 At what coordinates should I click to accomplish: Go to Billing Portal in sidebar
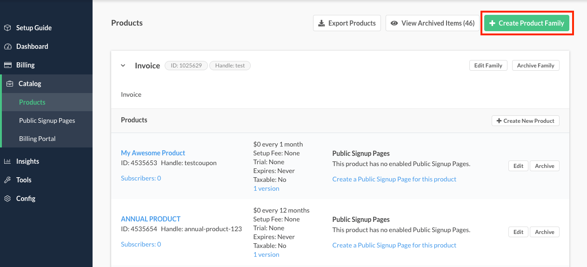coord(37,139)
